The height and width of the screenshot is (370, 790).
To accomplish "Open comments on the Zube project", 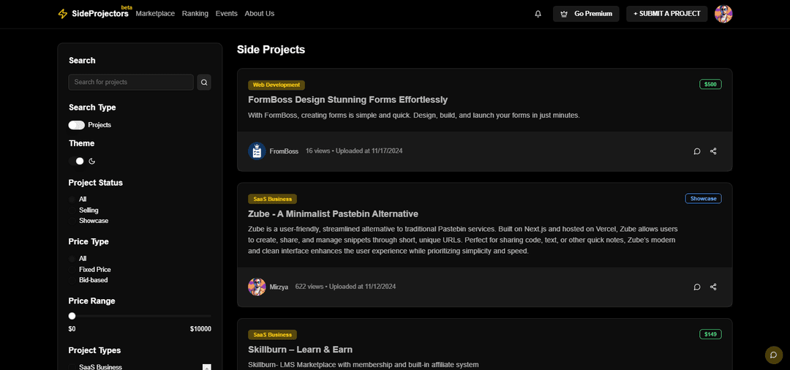I will pyautogui.click(x=697, y=287).
